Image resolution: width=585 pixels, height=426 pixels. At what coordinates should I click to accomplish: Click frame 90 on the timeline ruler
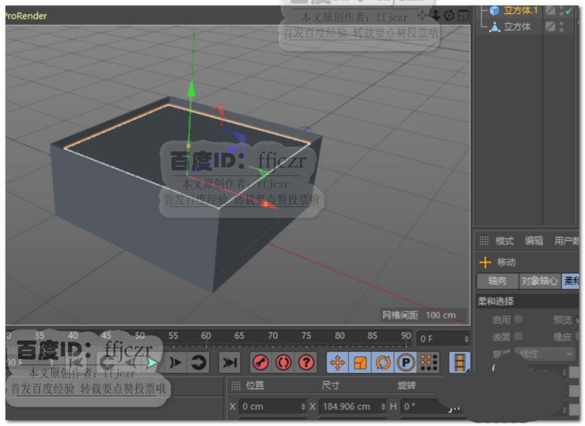[405, 336]
